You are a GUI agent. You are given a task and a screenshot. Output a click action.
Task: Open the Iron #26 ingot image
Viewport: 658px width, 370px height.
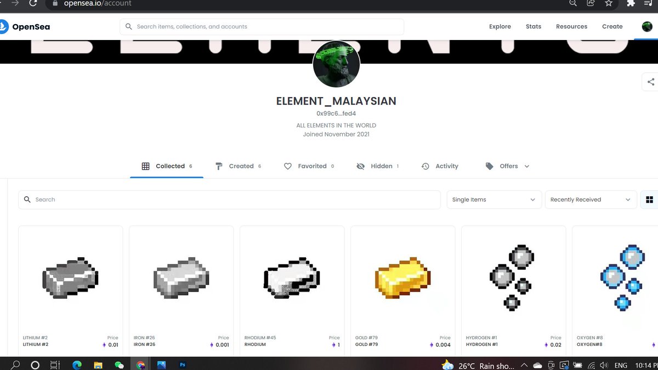[x=181, y=277]
